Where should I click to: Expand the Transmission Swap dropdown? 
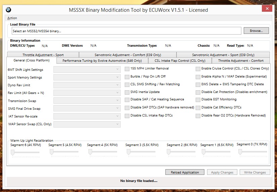(87, 100)
